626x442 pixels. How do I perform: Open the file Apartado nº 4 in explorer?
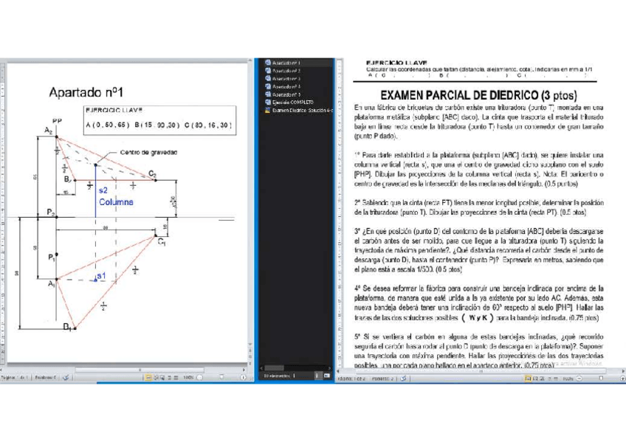point(286,86)
